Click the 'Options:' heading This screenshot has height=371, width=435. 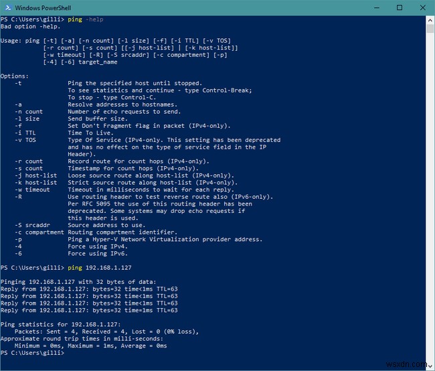point(15,76)
